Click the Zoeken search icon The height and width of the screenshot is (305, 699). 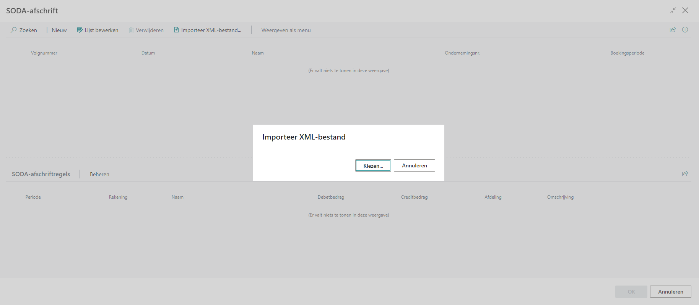(x=14, y=30)
